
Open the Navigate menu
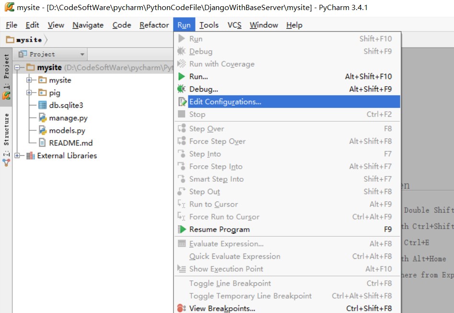click(x=88, y=25)
